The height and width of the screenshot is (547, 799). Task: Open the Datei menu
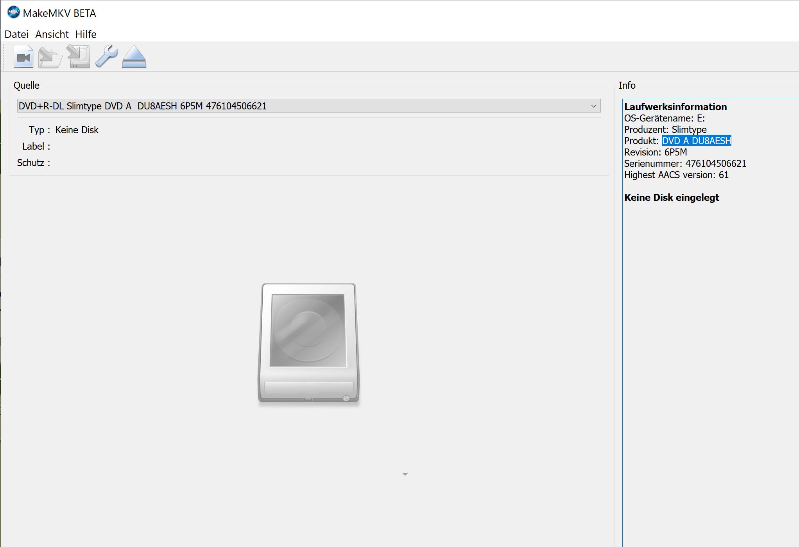tap(16, 34)
